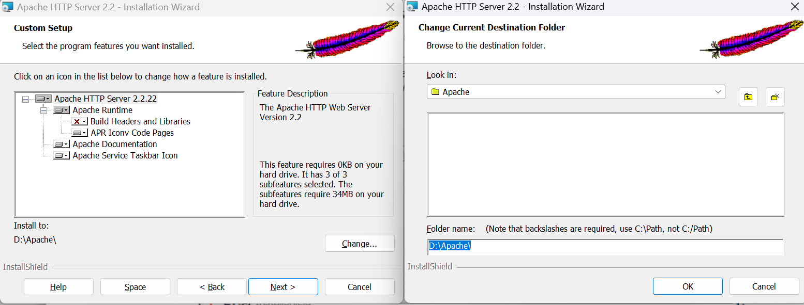Open Apache Runtime feature install icon
Image resolution: width=804 pixels, height=305 pixels.
point(62,110)
